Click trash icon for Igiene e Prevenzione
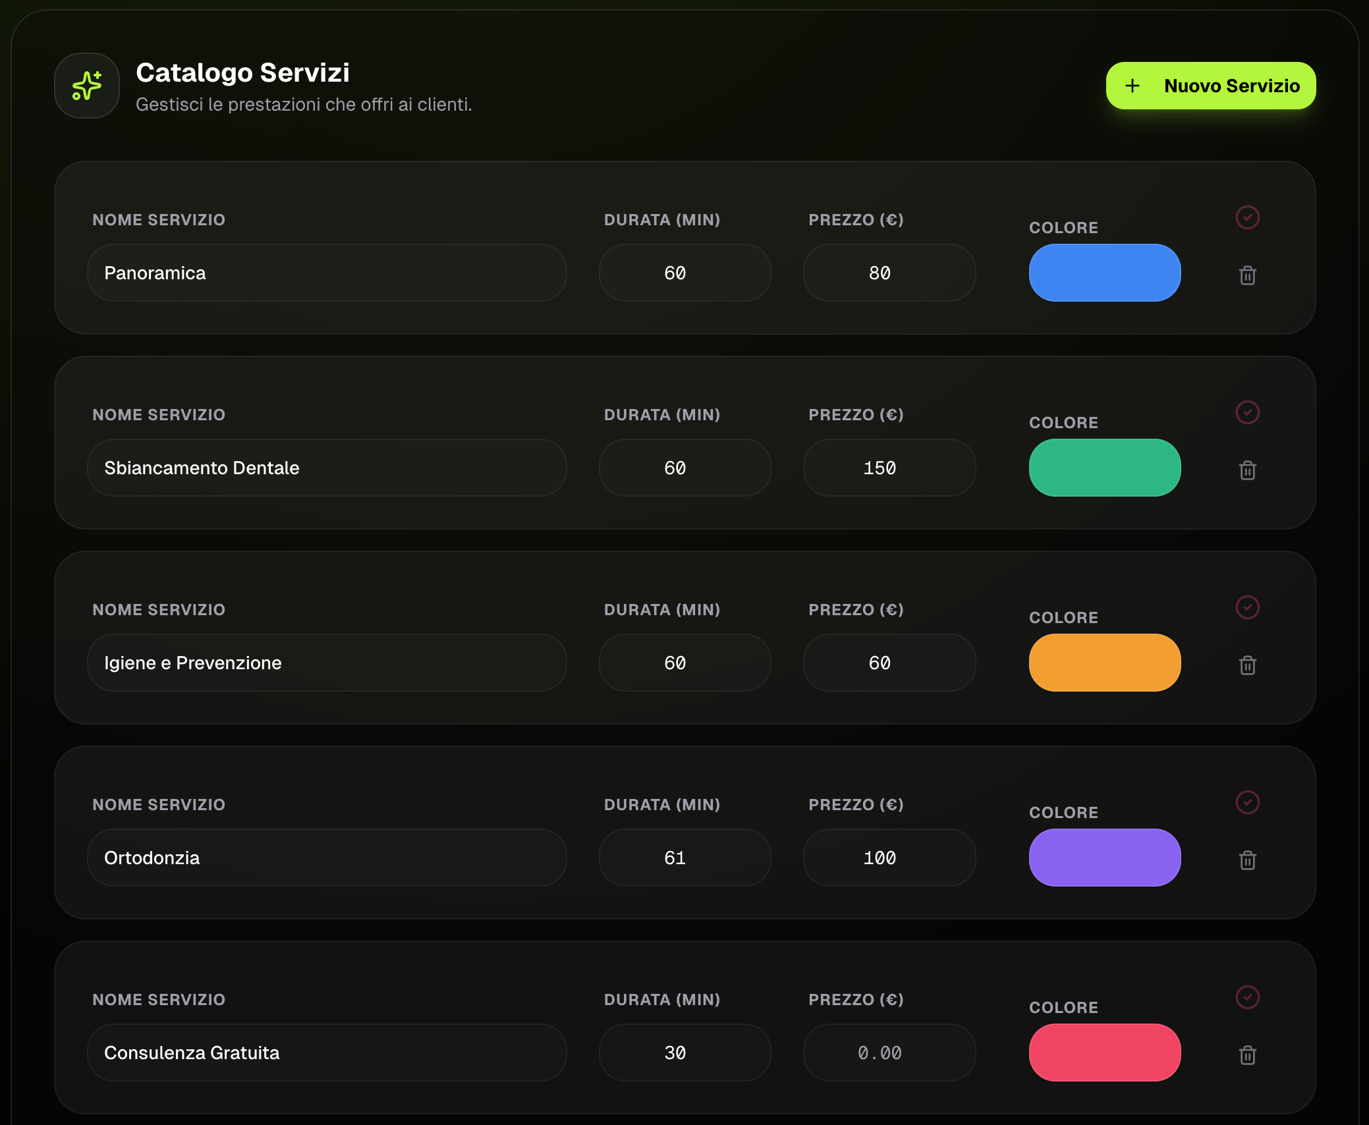 coord(1247,665)
